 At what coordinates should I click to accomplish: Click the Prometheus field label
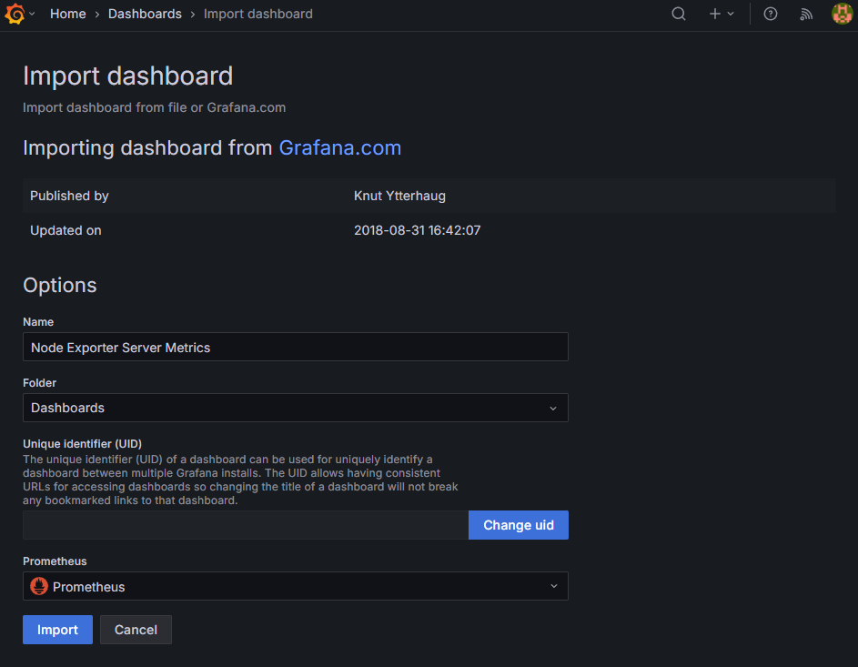pos(55,561)
